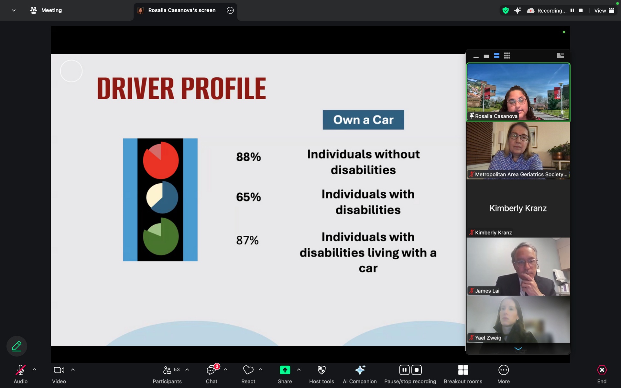Select James Lai's video thumbnail

click(518, 267)
